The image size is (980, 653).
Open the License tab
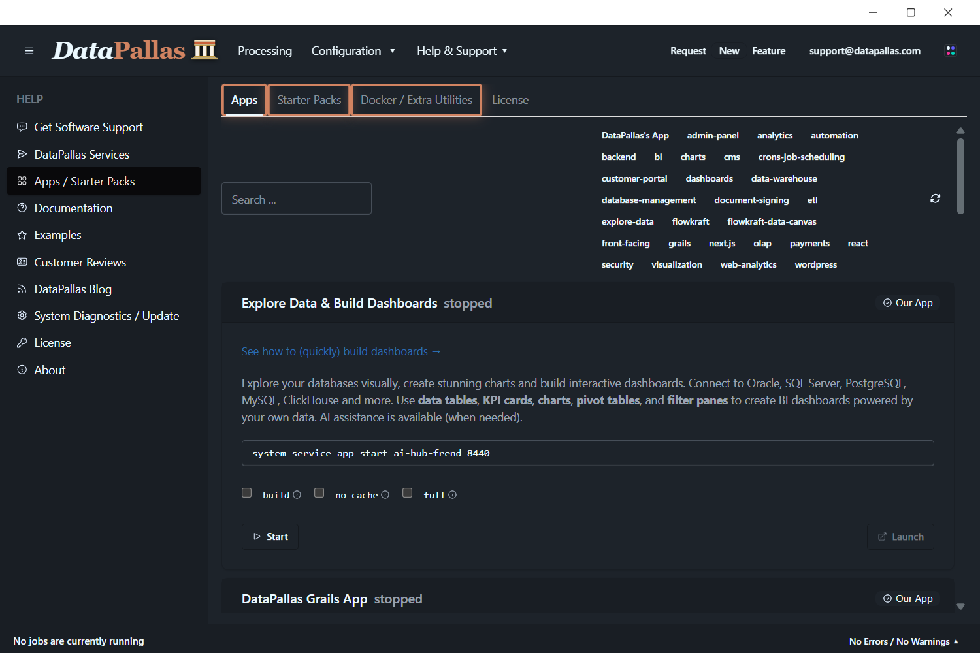coord(510,100)
